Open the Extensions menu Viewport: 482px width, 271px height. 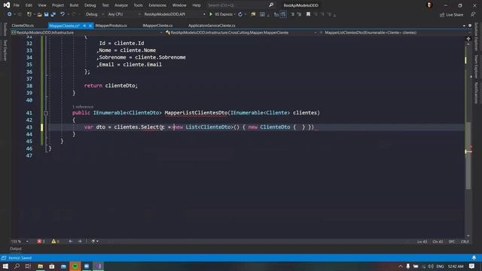pos(157,5)
